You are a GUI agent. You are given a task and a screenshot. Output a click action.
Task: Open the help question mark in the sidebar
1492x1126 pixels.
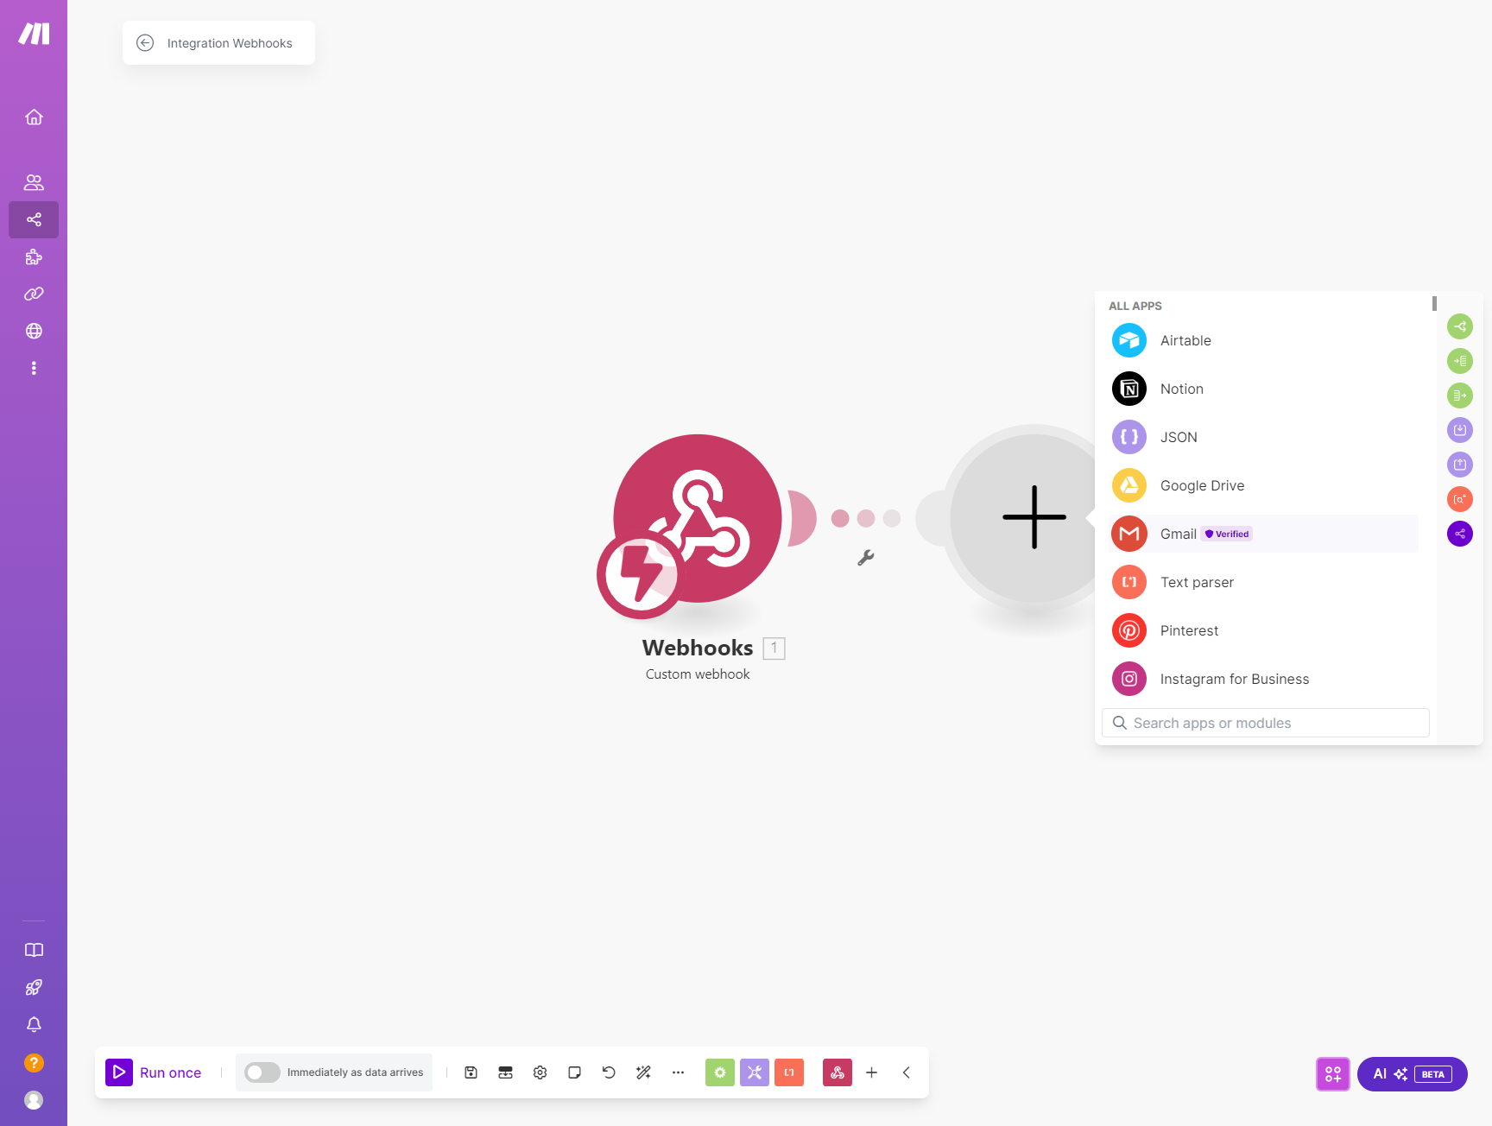click(x=34, y=1062)
